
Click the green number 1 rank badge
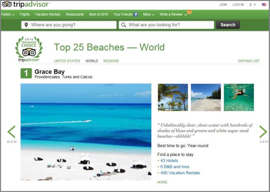(26, 74)
